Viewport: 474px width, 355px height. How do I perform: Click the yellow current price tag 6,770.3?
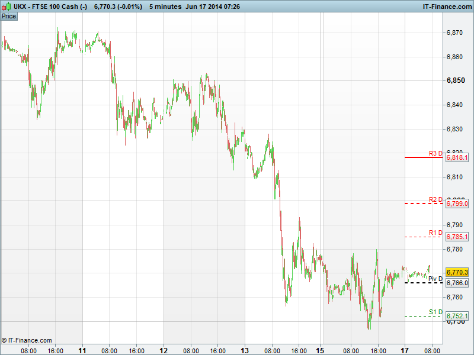coord(457,272)
